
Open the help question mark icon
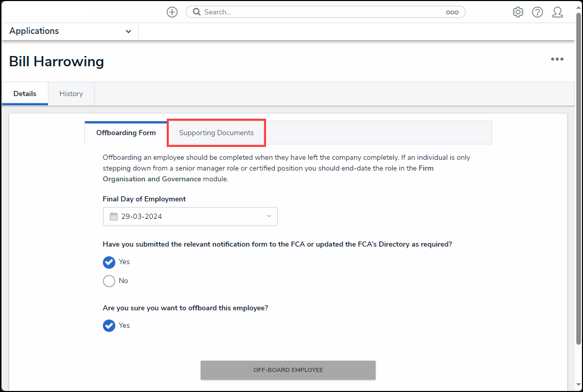(537, 12)
